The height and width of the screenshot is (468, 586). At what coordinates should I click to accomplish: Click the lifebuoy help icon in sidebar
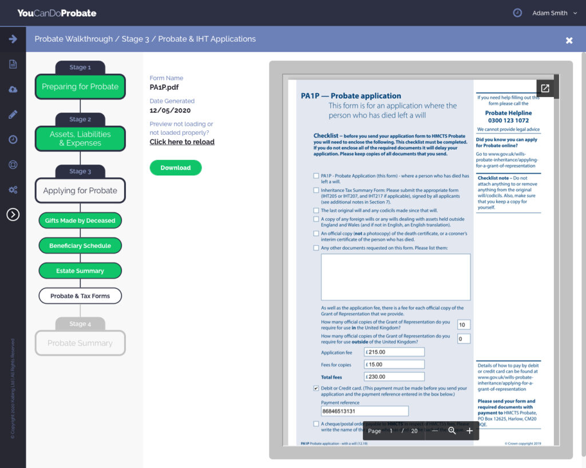13,165
